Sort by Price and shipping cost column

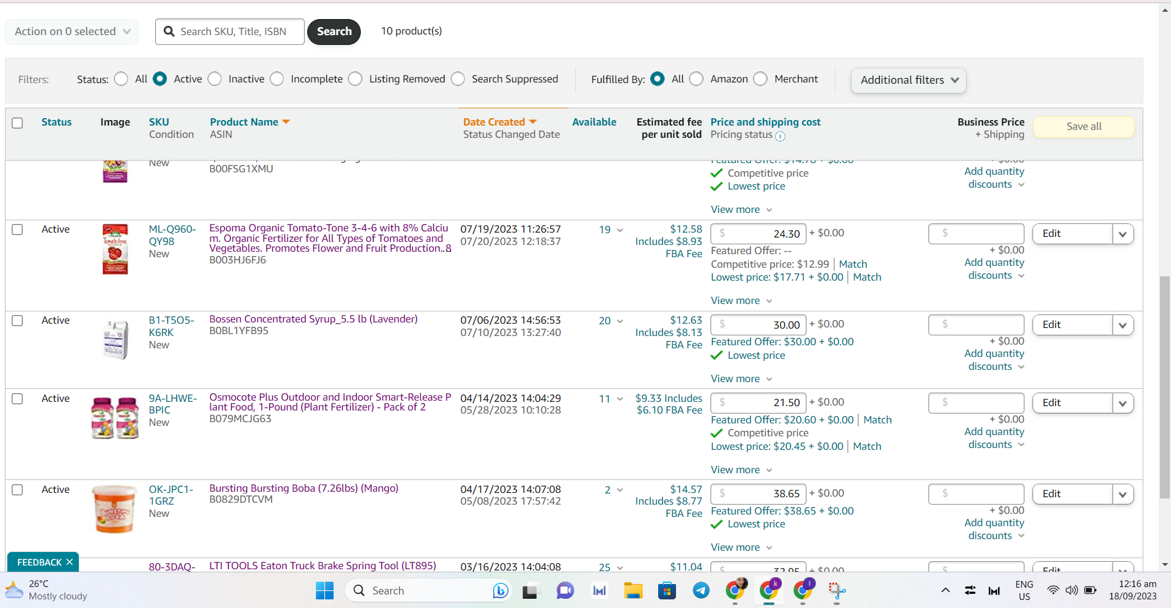(765, 122)
